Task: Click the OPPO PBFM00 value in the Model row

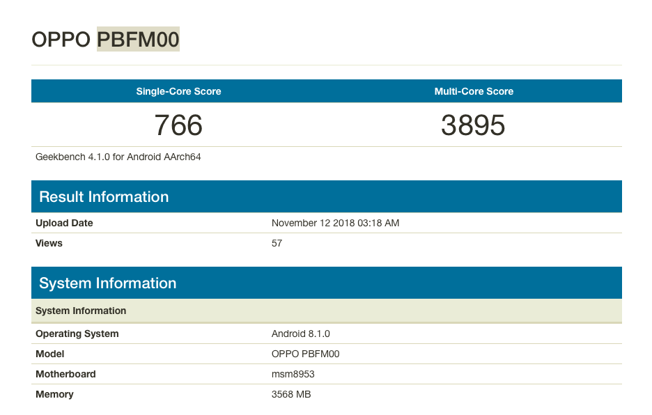Action: click(x=305, y=354)
